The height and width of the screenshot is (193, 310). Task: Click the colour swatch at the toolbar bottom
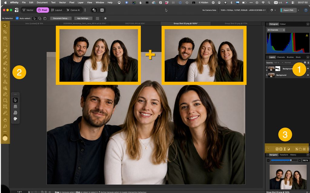point(5,138)
